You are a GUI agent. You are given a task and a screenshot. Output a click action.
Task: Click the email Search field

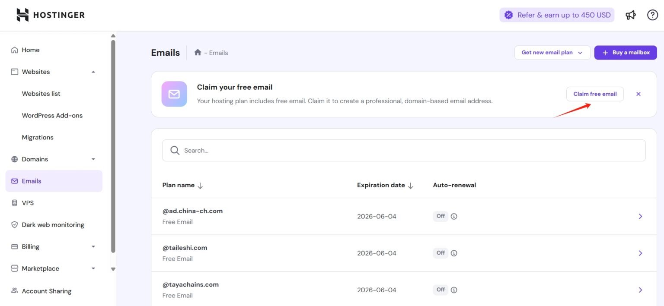(404, 151)
